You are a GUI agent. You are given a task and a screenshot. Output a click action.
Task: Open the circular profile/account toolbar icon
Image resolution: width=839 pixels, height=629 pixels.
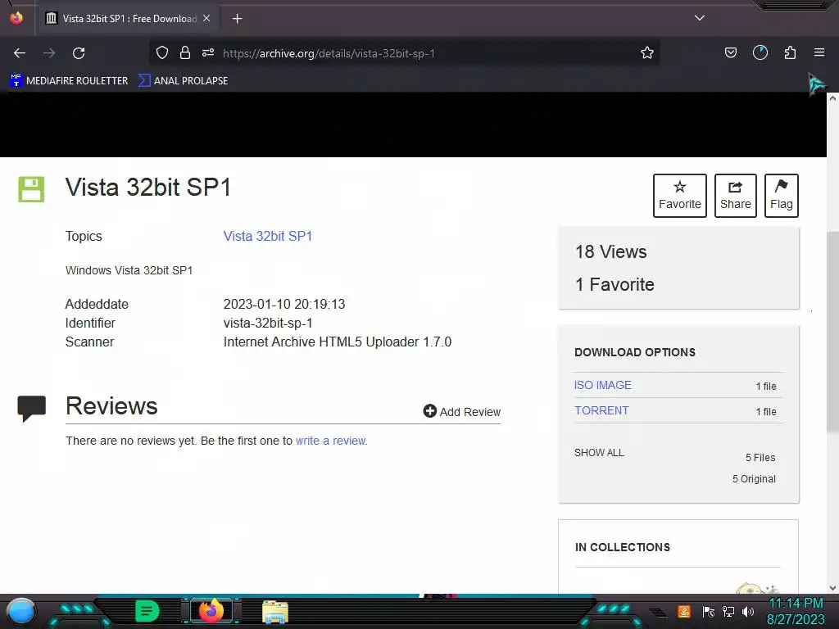[760, 52]
